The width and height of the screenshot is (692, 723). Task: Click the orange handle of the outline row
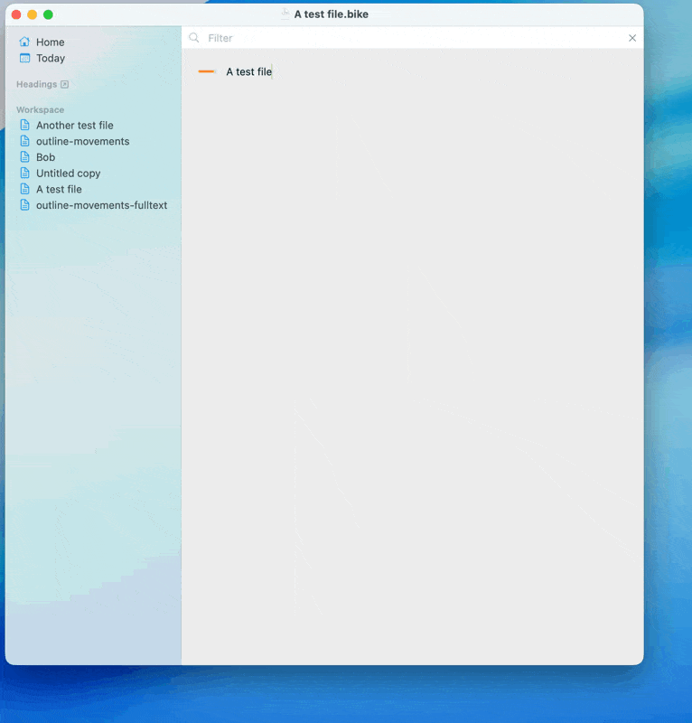[207, 71]
